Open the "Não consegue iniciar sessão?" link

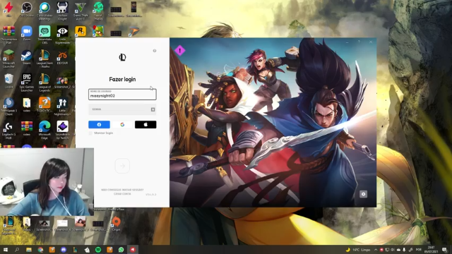coord(122,190)
